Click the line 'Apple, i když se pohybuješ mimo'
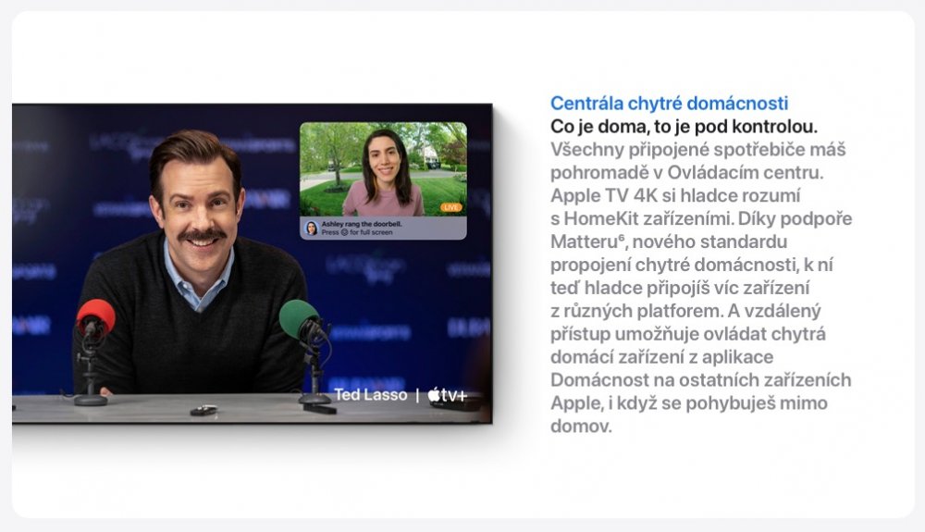The width and height of the screenshot is (925, 532). click(689, 402)
